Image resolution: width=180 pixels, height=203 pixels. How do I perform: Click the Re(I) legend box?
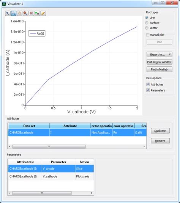tap(37, 33)
